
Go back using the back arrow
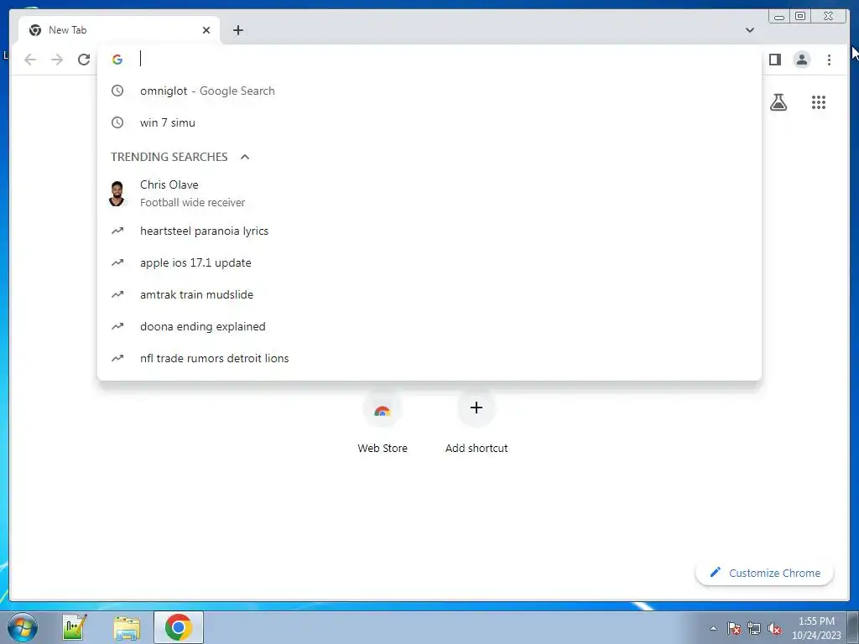coord(30,60)
